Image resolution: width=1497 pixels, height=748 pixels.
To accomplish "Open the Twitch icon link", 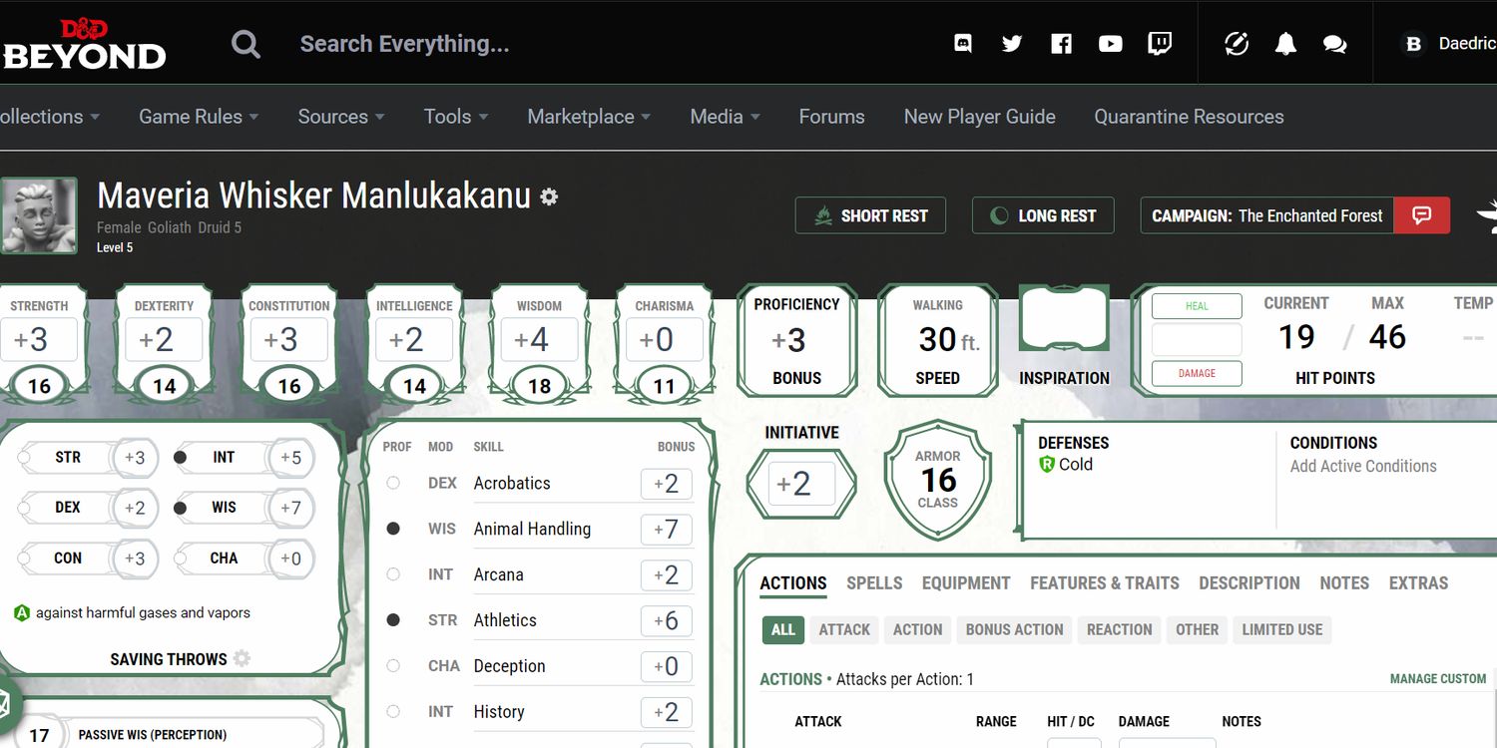I will coord(1160,44).
